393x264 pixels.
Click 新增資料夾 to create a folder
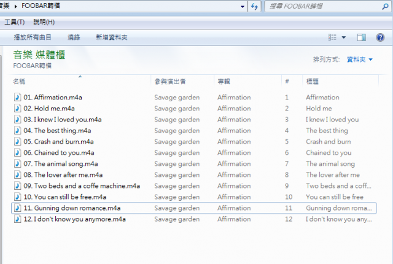[x=112, y=37]
